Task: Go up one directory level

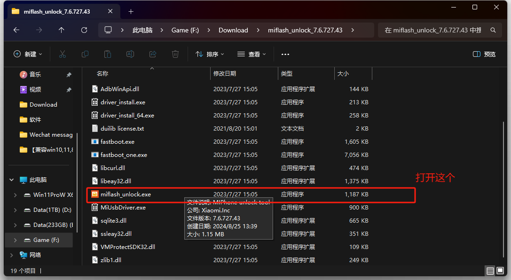Action: pyautogui.click(x=62, y=30)
